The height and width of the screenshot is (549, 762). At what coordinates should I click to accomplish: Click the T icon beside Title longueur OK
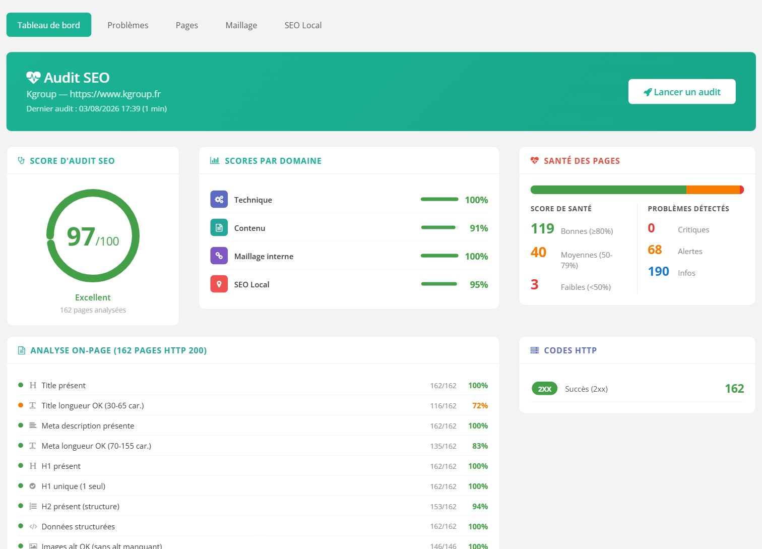(33, 405)
